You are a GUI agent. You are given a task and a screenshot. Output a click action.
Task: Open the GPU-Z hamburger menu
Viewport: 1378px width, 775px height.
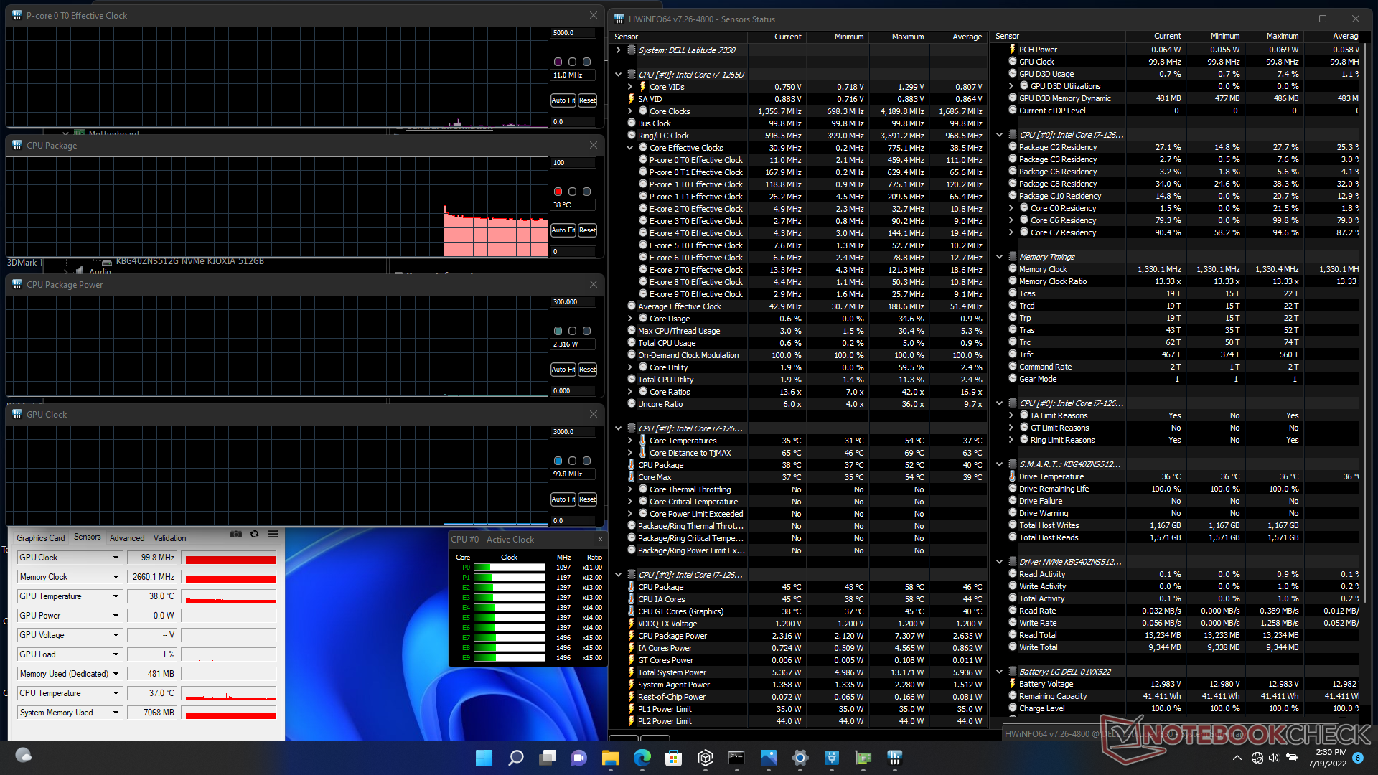click(273, 534)
